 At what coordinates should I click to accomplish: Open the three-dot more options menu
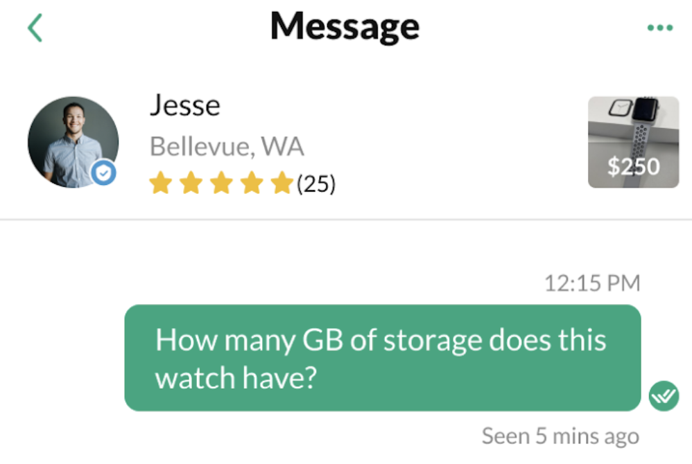coord(660,28)
